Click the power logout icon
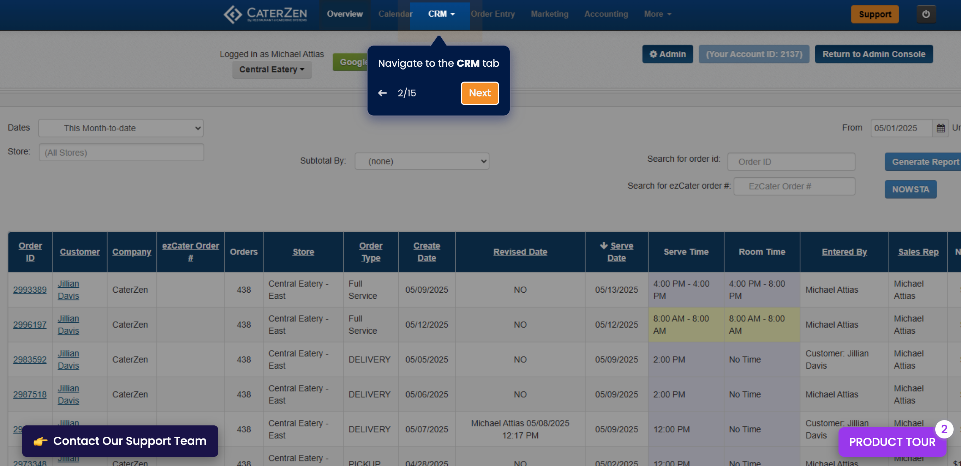 (x=926, y=14)
